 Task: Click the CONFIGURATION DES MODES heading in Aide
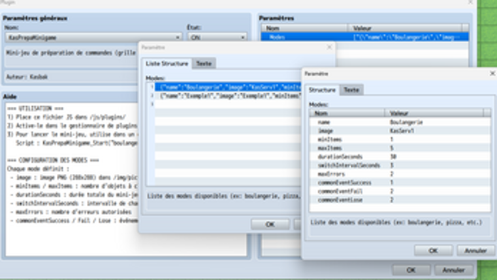(x=53, y=160)
